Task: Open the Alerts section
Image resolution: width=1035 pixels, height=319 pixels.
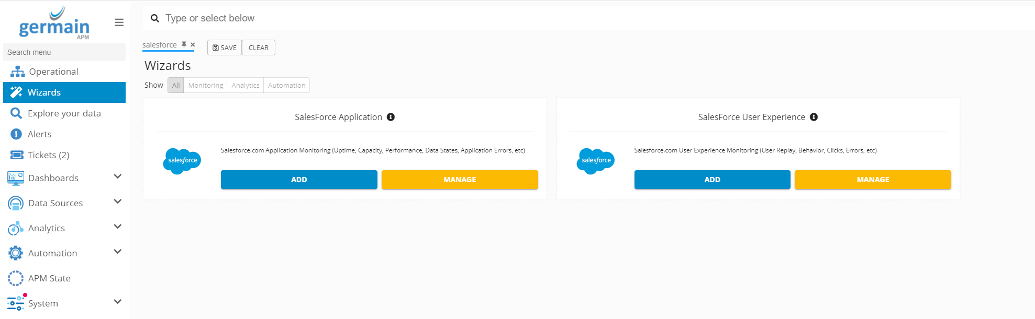Action: (39, 134)
